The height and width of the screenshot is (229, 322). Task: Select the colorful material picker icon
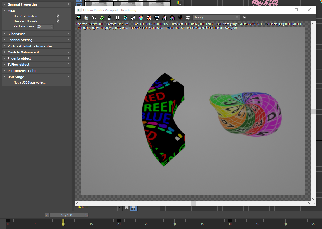[x=141, y=18]
